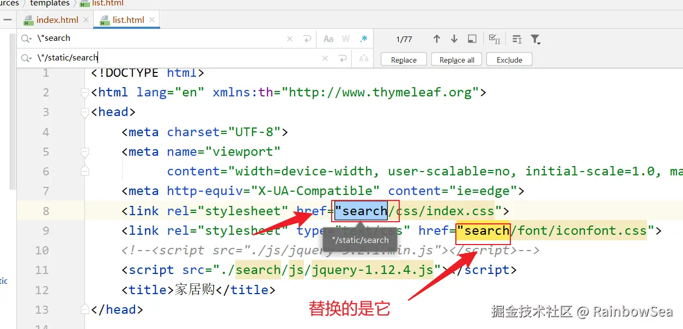Click the Replace button

tap(404, 59)
